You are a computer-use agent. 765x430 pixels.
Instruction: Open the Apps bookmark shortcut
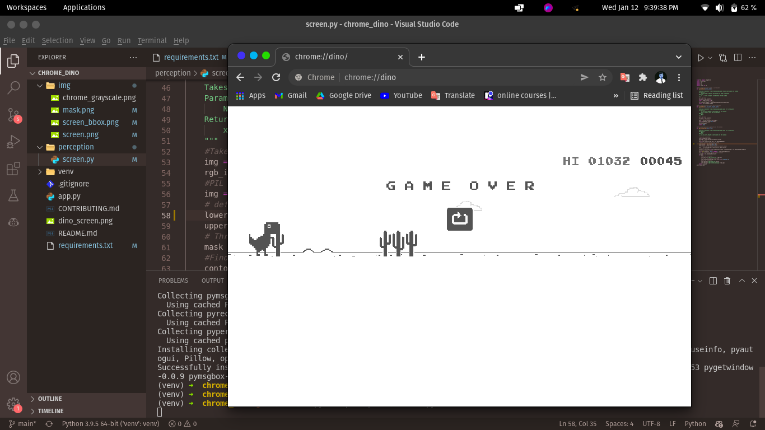click(x=250, y=96)
